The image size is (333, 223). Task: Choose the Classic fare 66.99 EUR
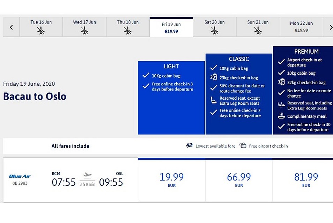point(239,180)
